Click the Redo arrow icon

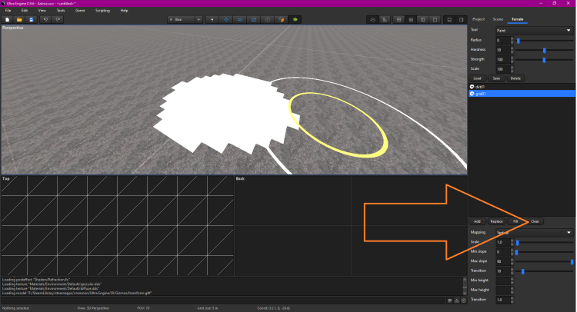point(58,18)
